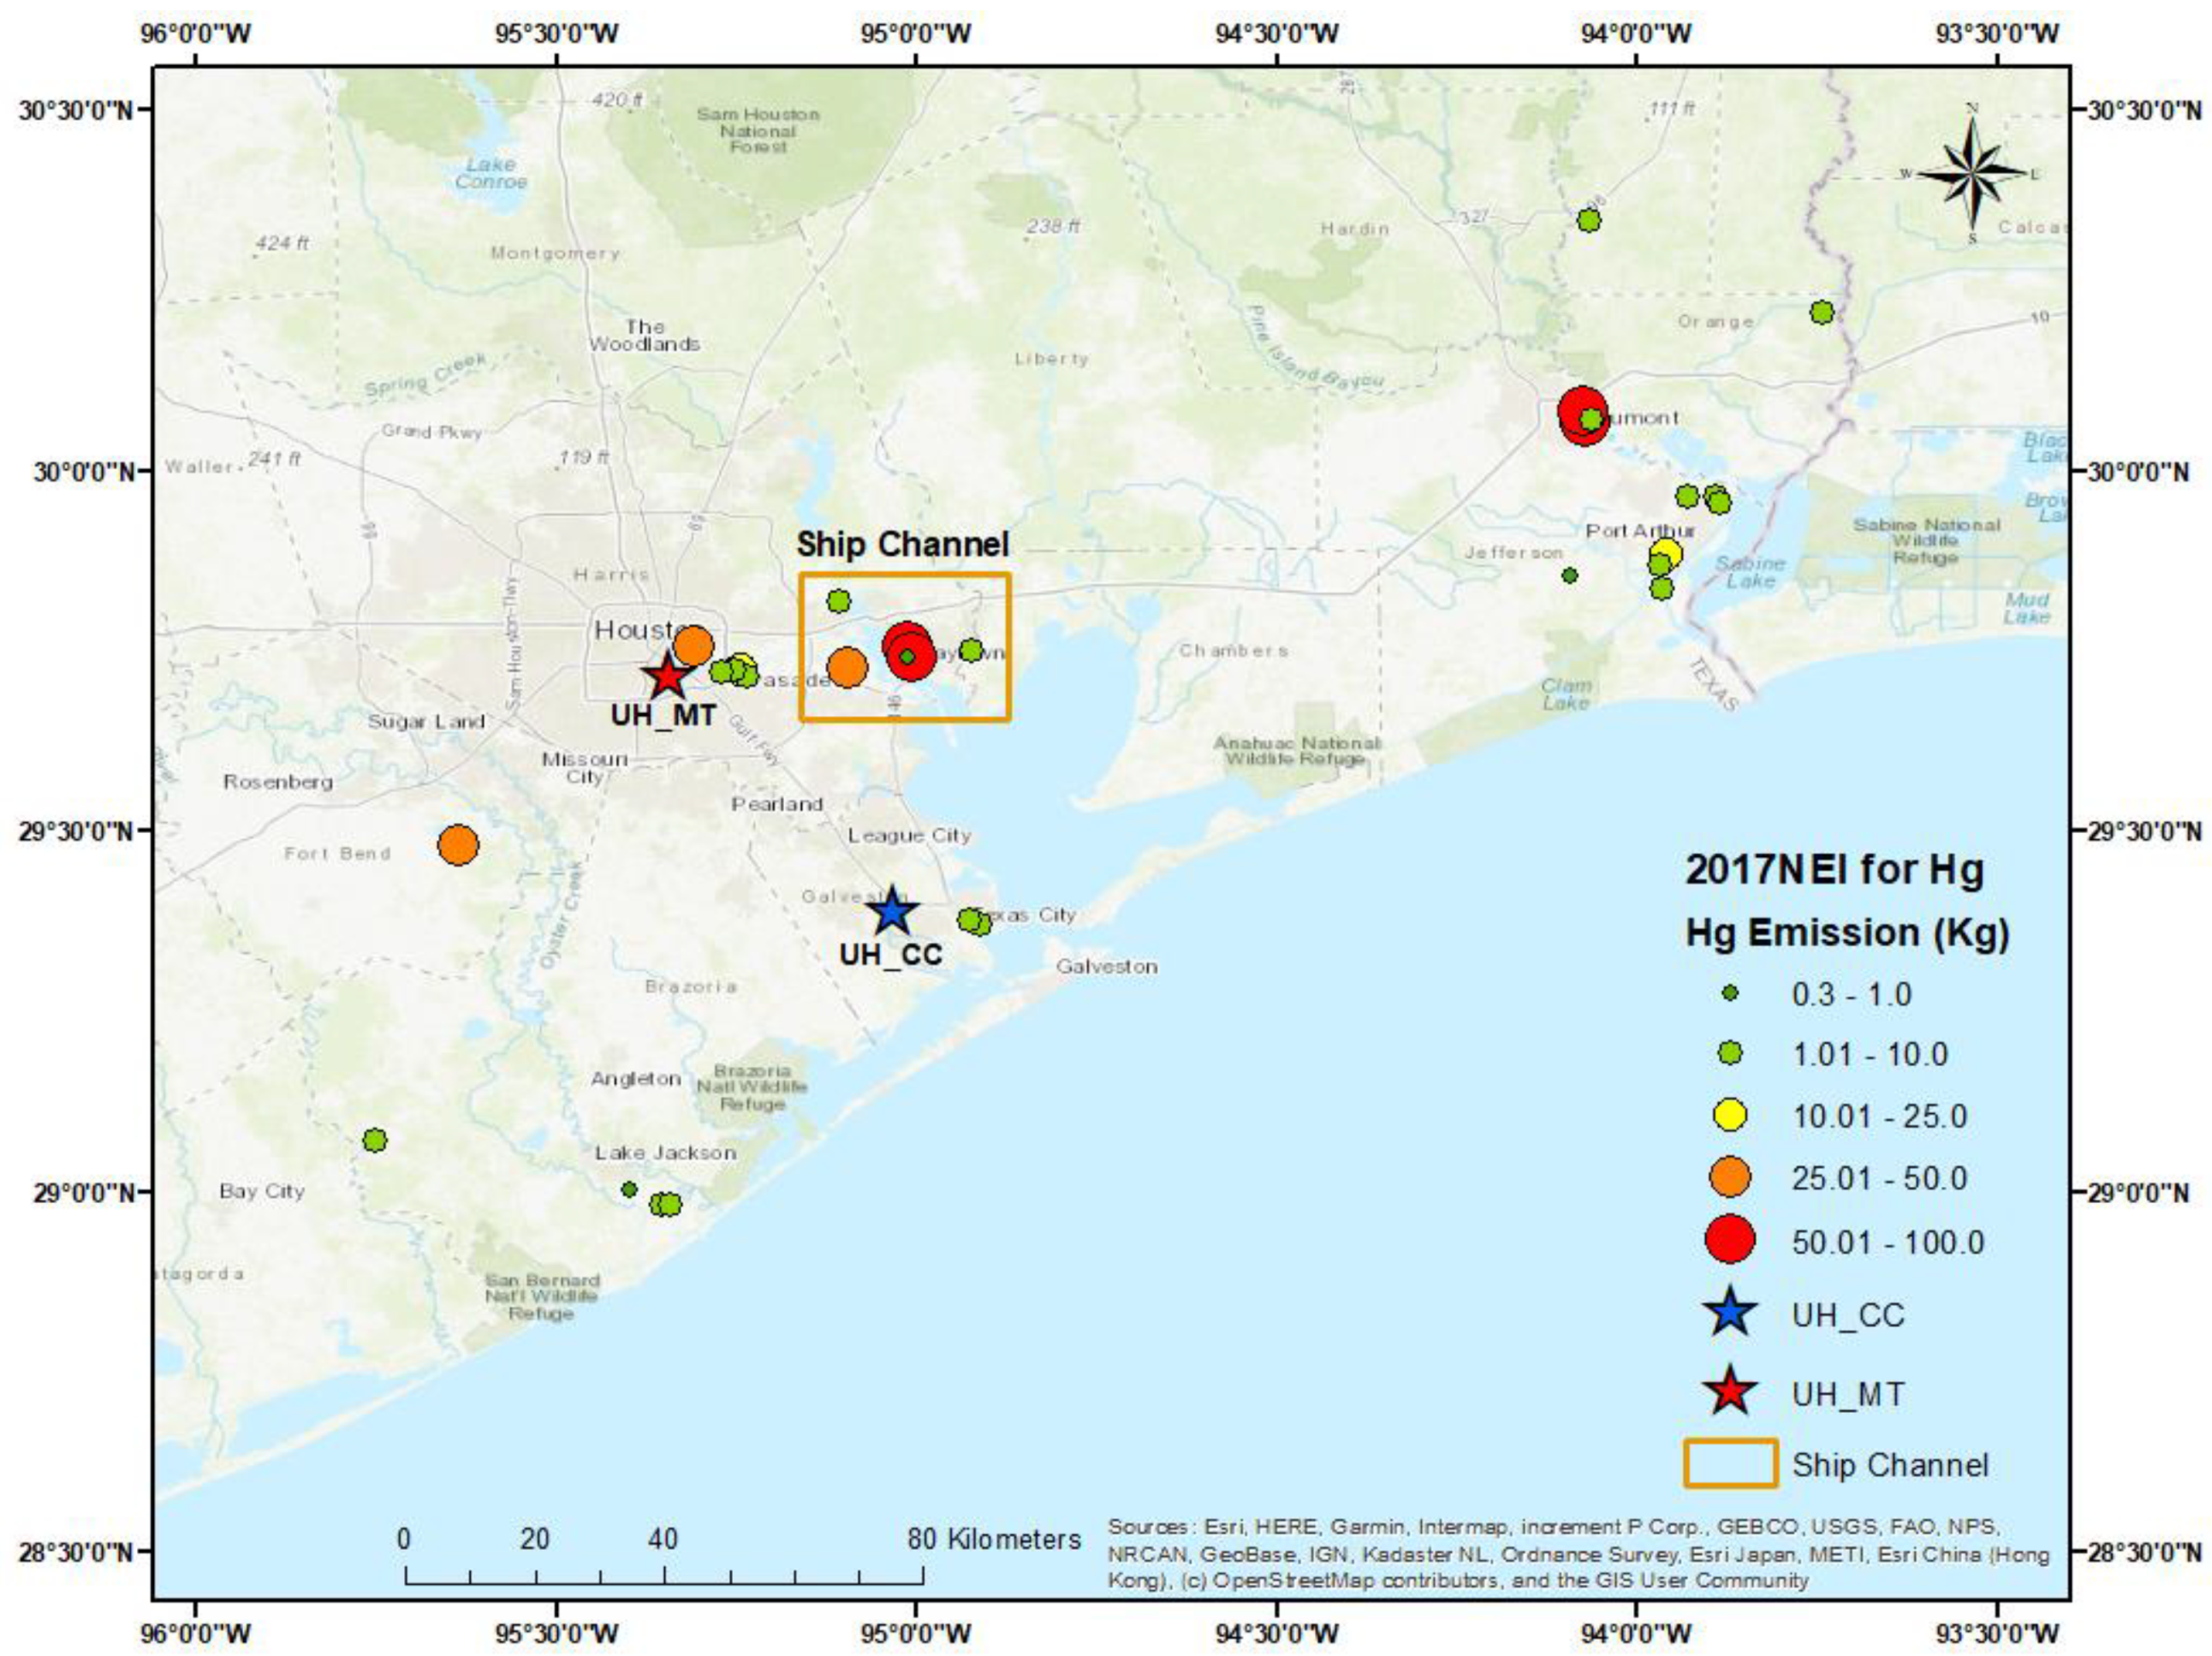Click the bold Ship Channel map label
Image resolution: width=2212 pixels, height=1656 pixels.
[x=902, y=545]
